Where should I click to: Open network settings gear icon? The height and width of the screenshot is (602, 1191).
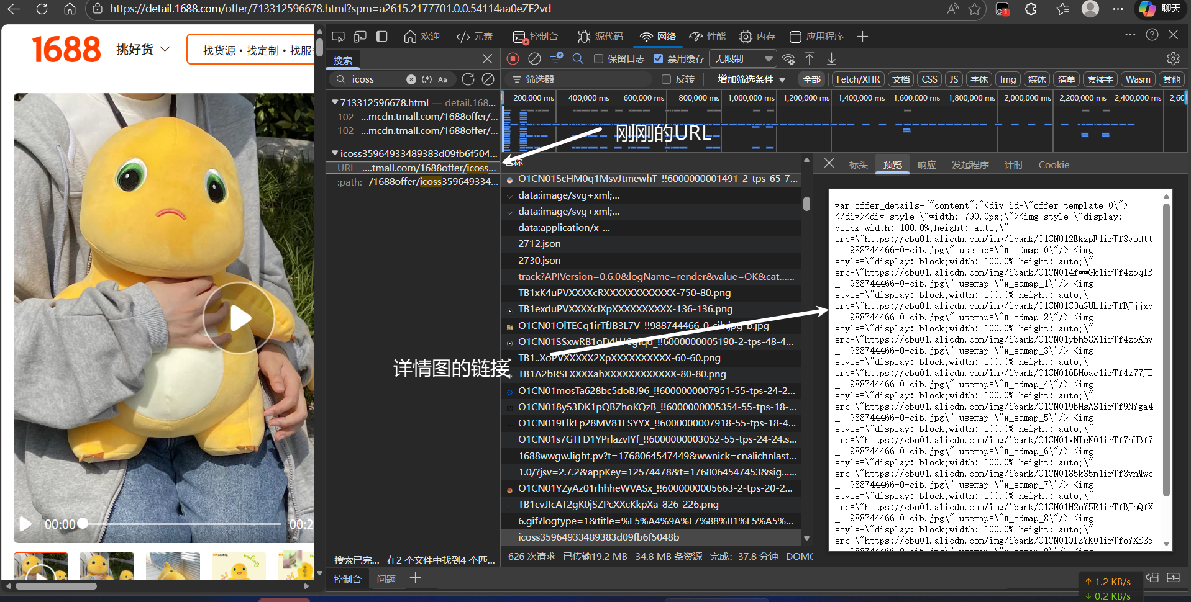point(1173,58)
